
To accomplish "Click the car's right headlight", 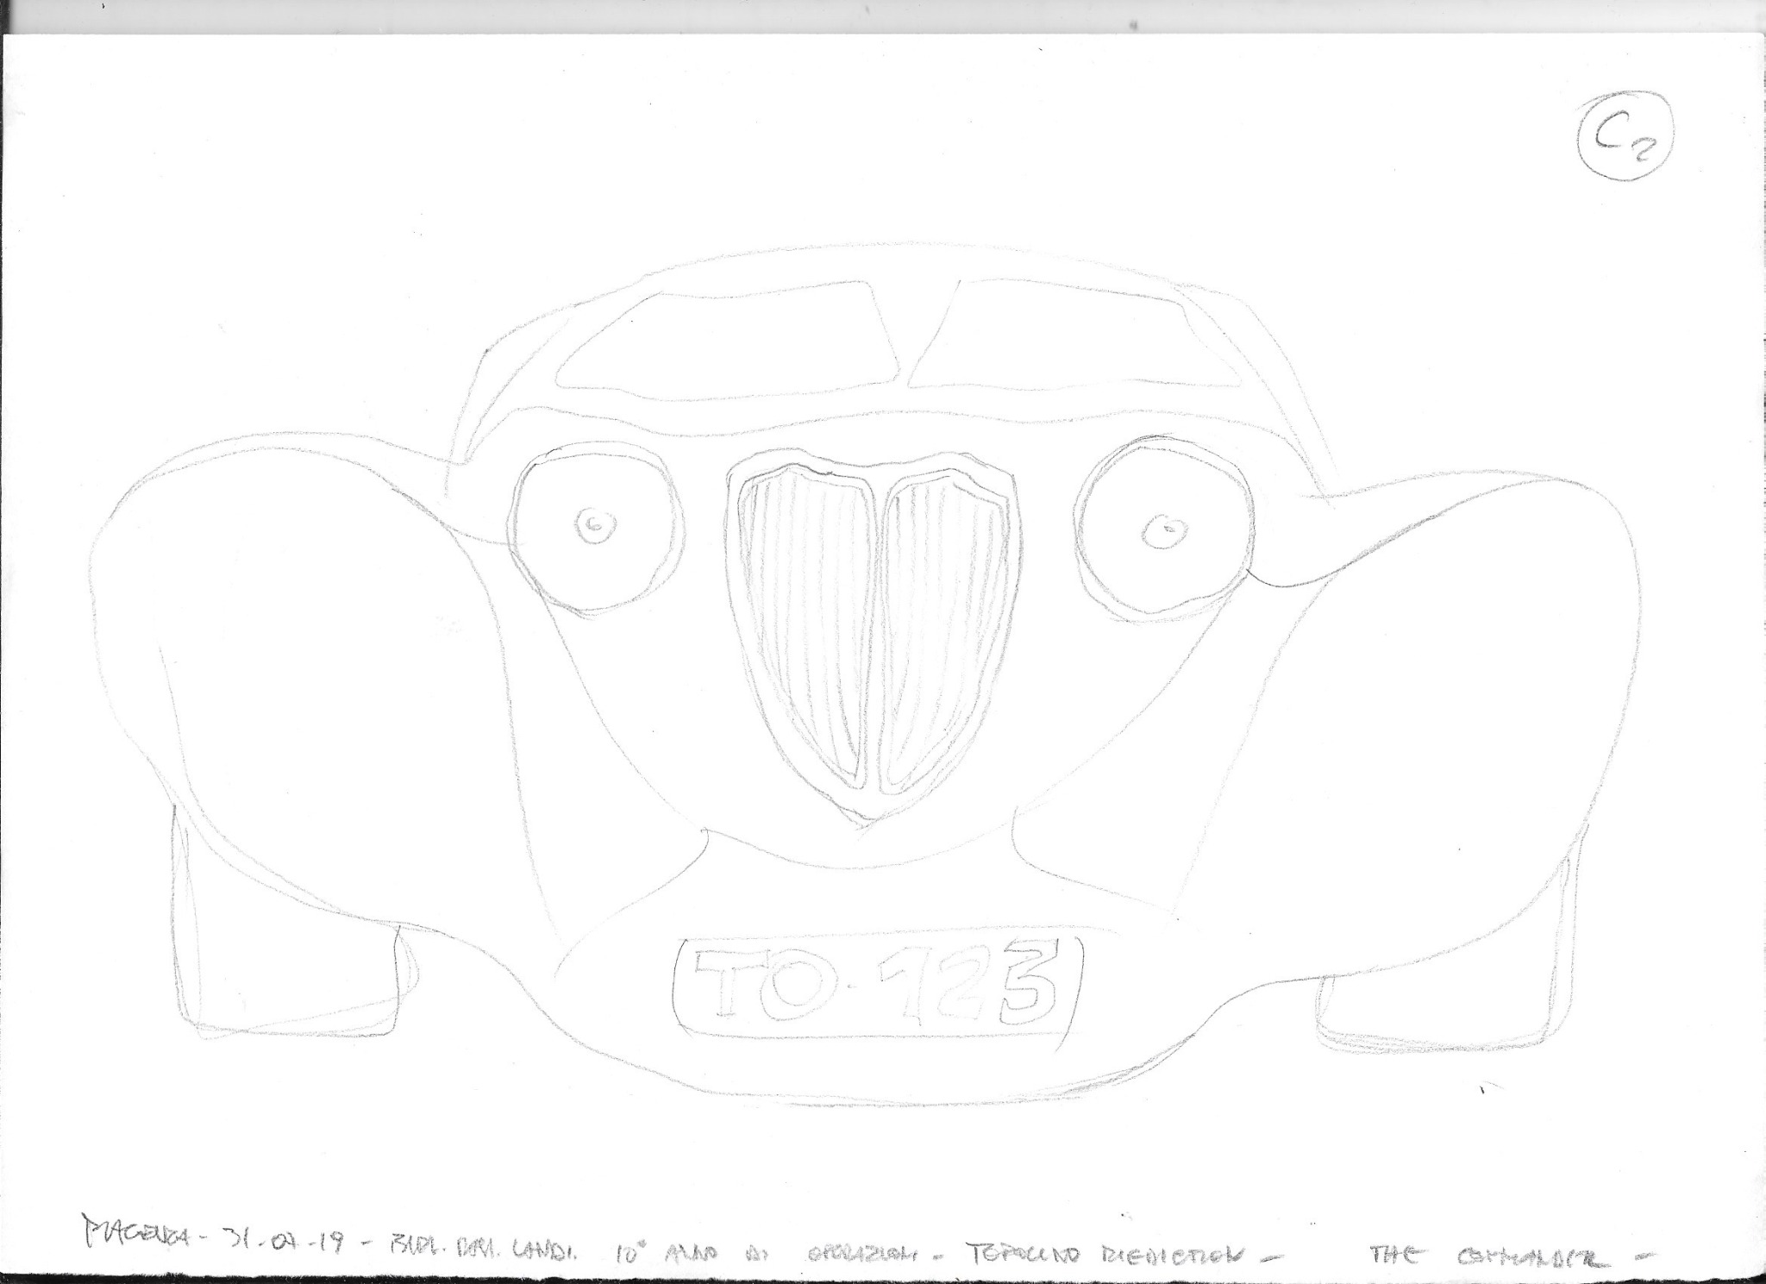I will pyautogui.click(x=1164, y=529).
